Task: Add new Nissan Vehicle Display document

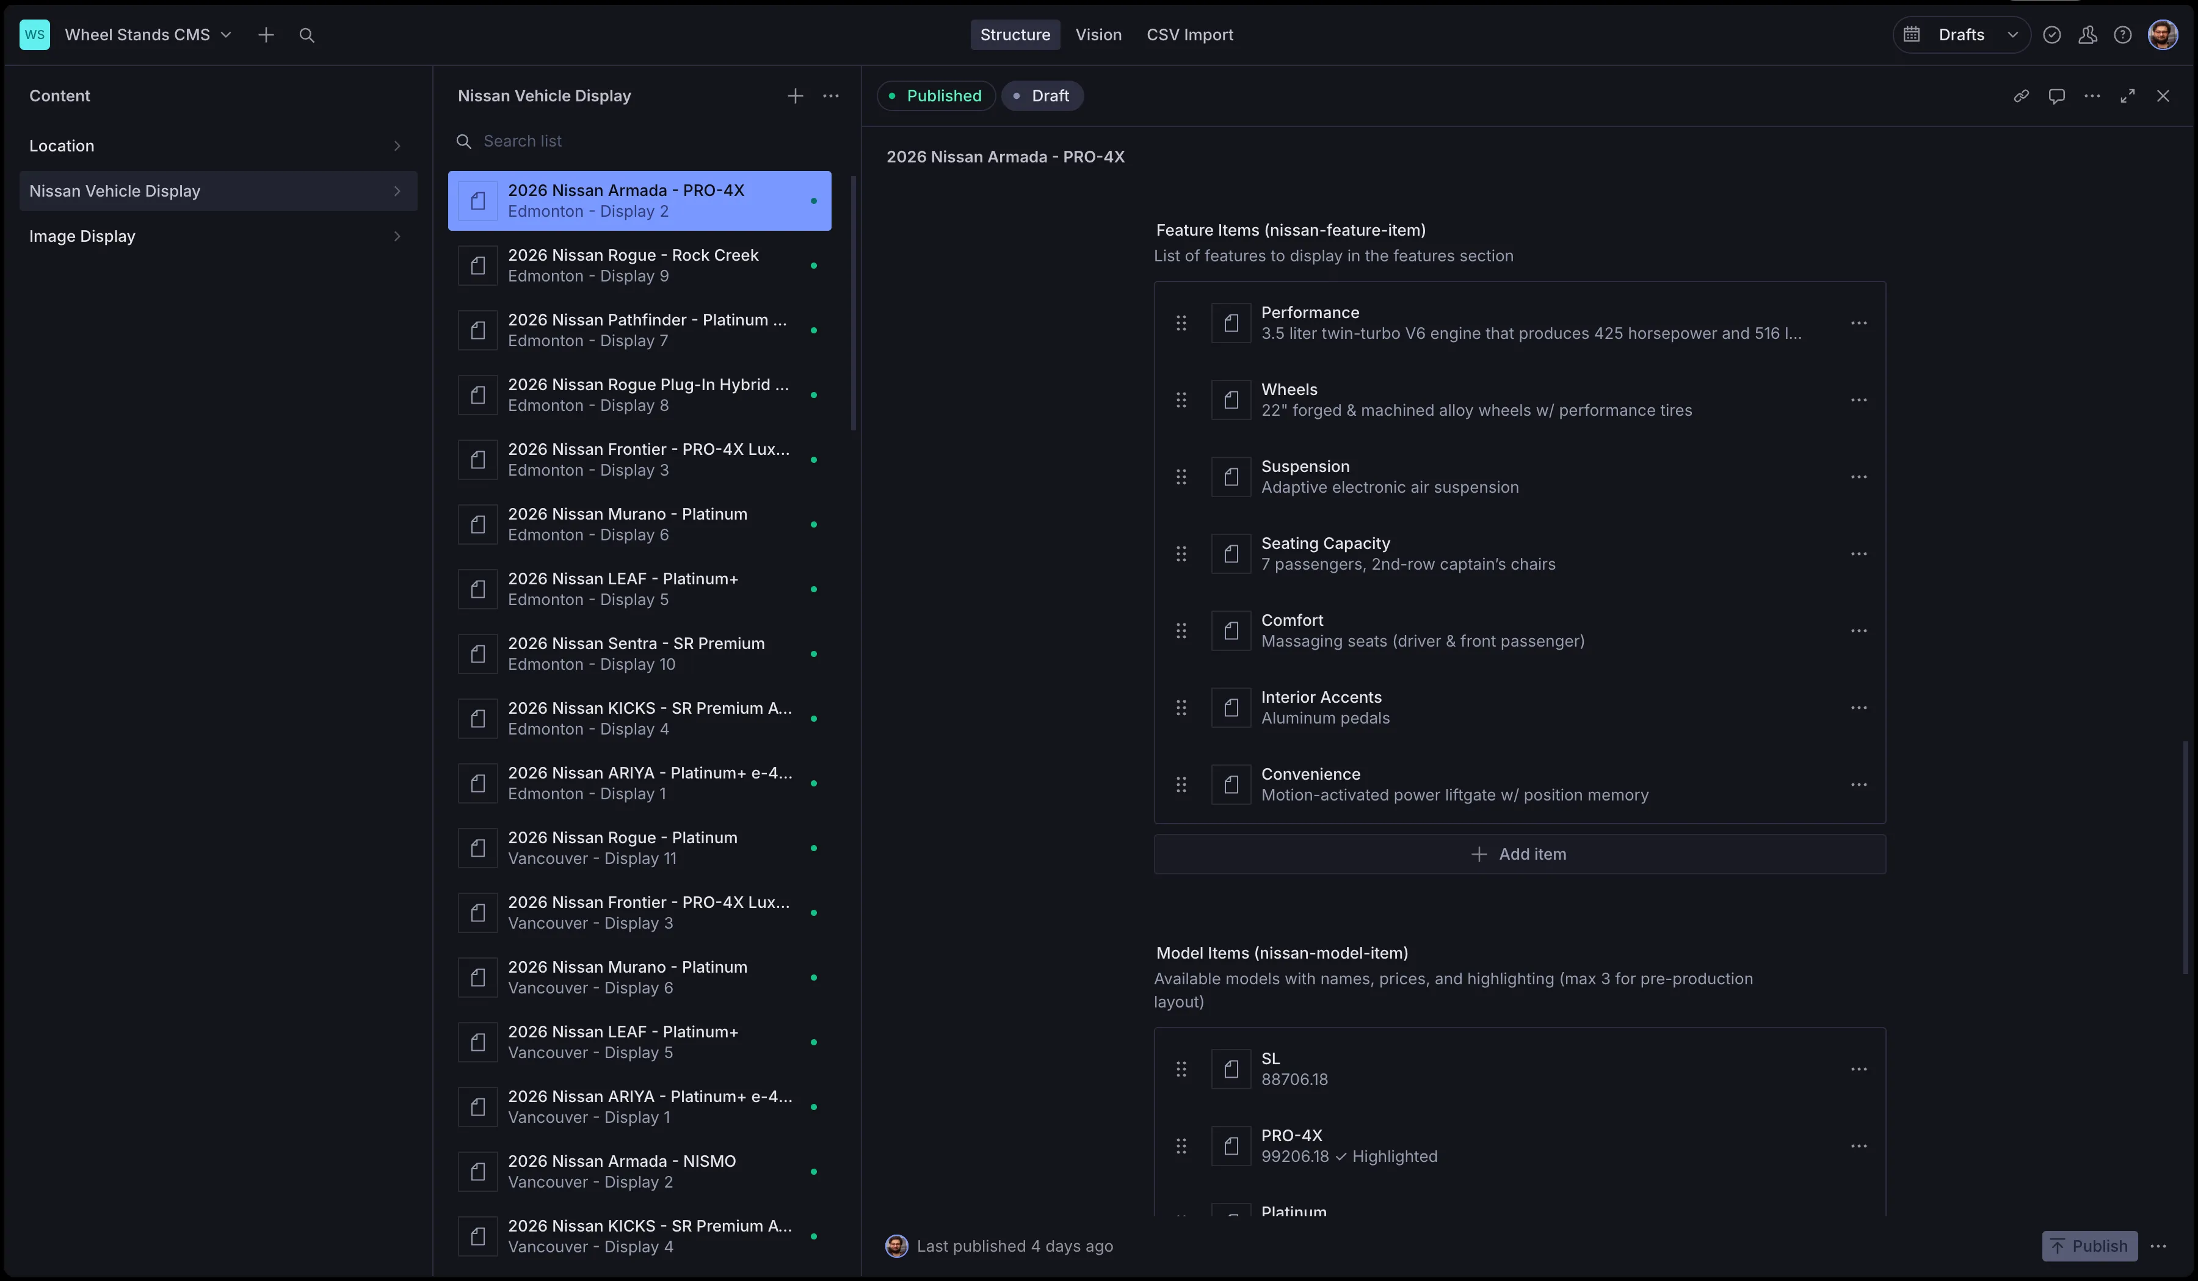Action: pyautogui.click(x=794, y=96)
